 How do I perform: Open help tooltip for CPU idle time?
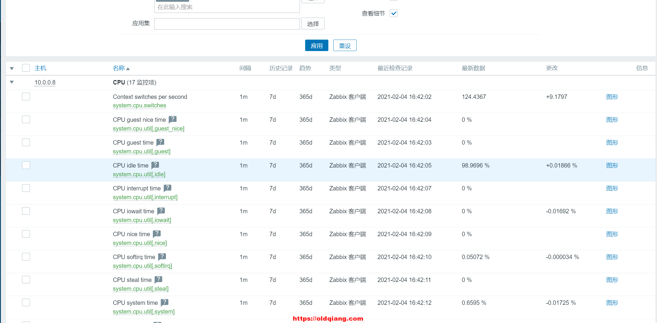click(x=155, y=165)
